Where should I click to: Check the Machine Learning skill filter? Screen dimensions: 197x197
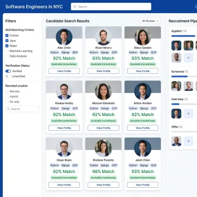(7, 51)
